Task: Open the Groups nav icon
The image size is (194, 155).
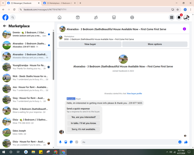Action: [132, 17]
